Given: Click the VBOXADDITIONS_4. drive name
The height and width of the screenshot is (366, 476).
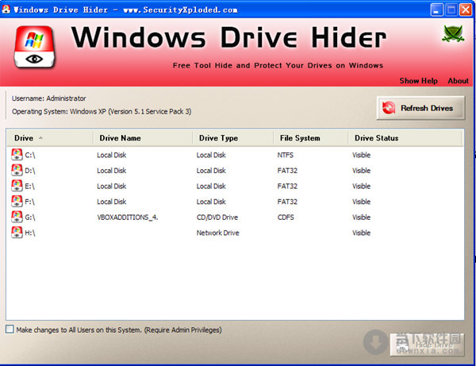Looking at the screenshot, I should (x=128, y=218).
